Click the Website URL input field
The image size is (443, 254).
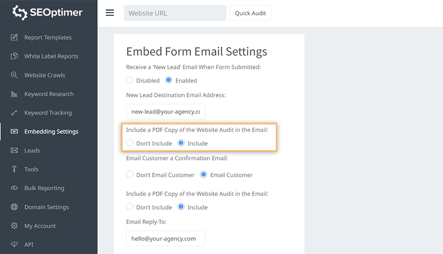tap(175, 13)
